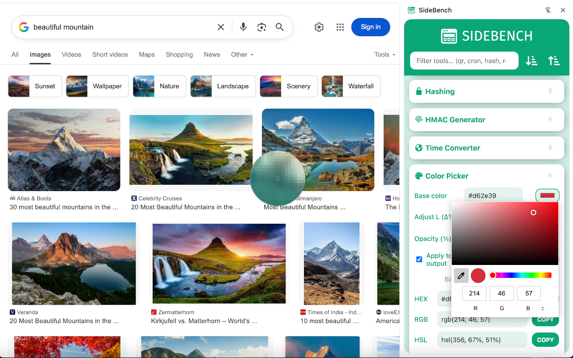
Task: Switch to the Videos tab
Action: coord(71,54)
